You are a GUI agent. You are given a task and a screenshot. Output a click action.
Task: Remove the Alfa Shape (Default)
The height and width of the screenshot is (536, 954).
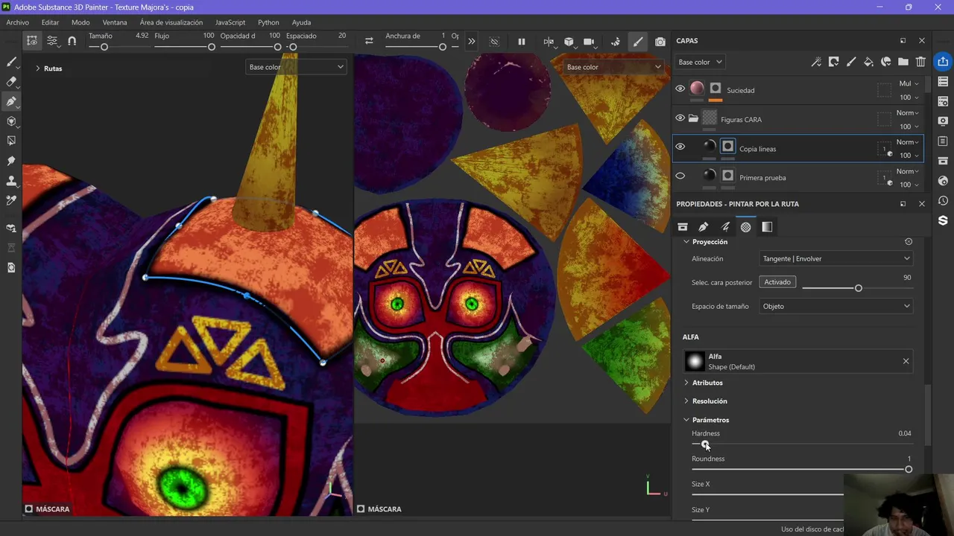[906, 361]
